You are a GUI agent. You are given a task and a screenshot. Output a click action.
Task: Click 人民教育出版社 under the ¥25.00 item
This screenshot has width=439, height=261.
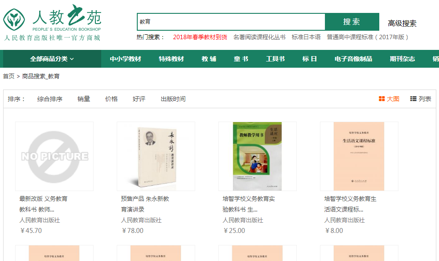point(243,220)
